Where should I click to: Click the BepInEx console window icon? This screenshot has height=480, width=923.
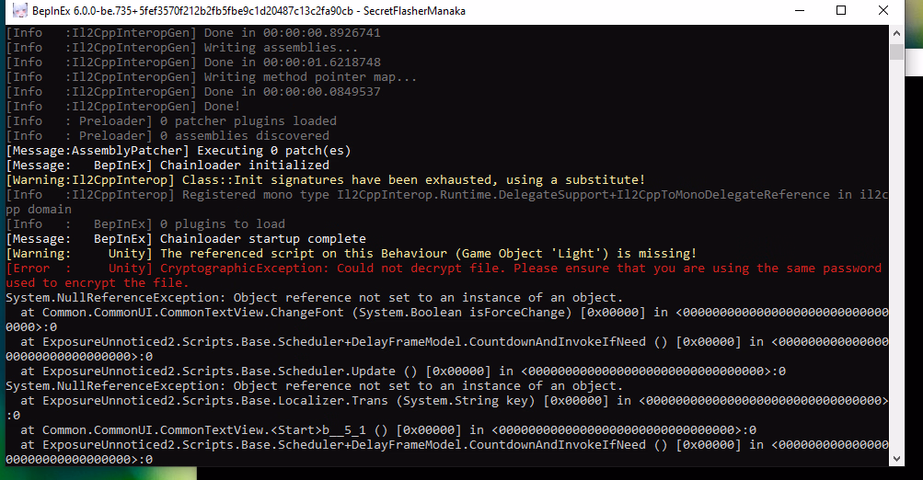click(x=16, y=11)
